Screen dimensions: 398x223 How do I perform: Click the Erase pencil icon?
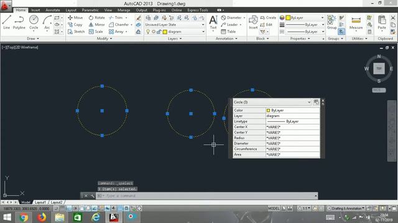138,18
